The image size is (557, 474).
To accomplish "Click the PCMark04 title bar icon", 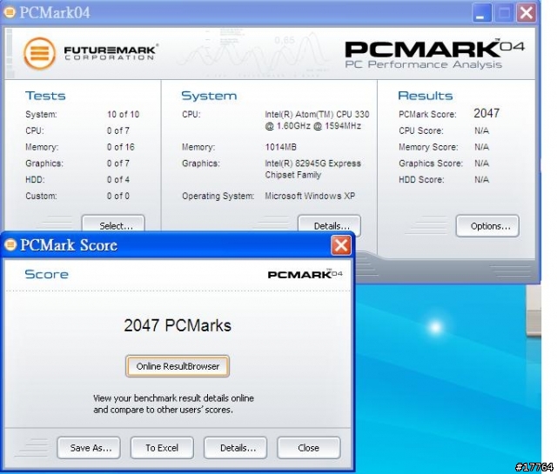I will point(10,12).
